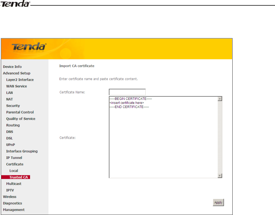Open NAT settings
The height and width of the screenshot is (215, 275).
9,99
